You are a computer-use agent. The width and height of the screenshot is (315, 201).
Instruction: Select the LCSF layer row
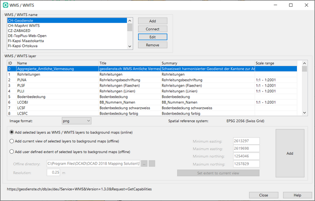click(152, 108)
